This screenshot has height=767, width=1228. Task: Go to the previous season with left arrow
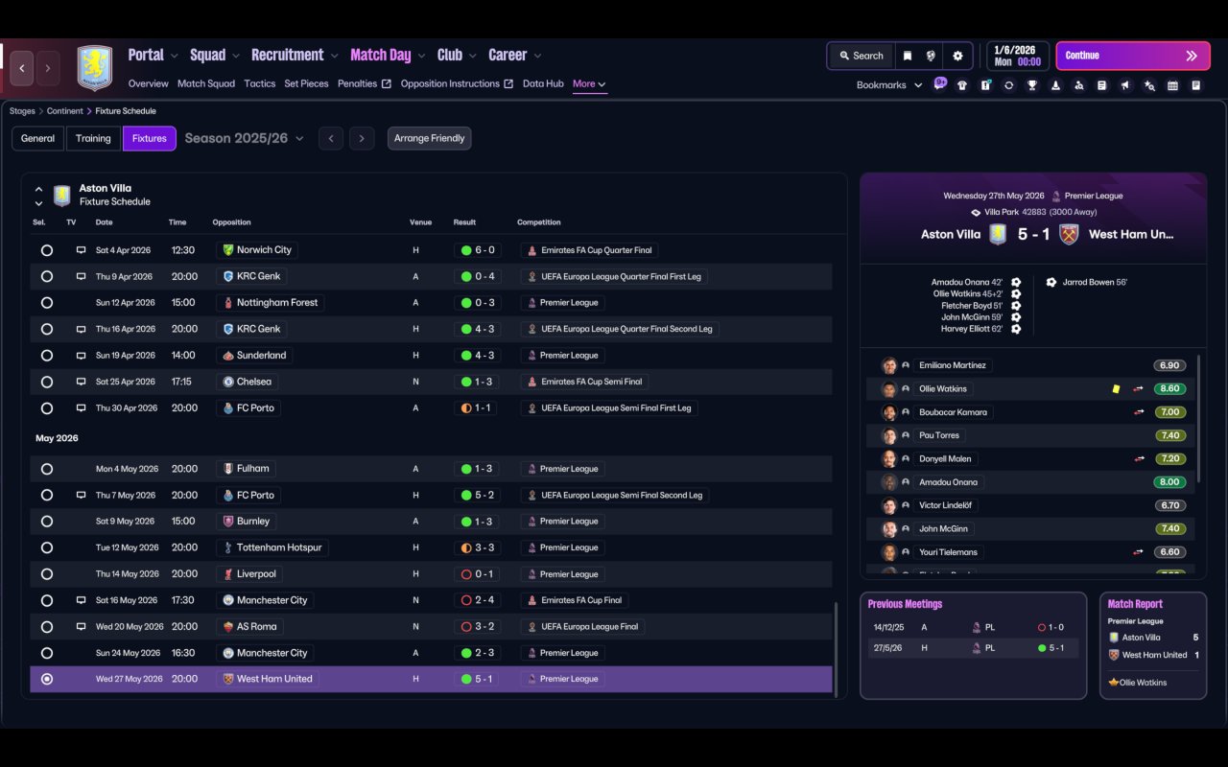pos(331,139)
